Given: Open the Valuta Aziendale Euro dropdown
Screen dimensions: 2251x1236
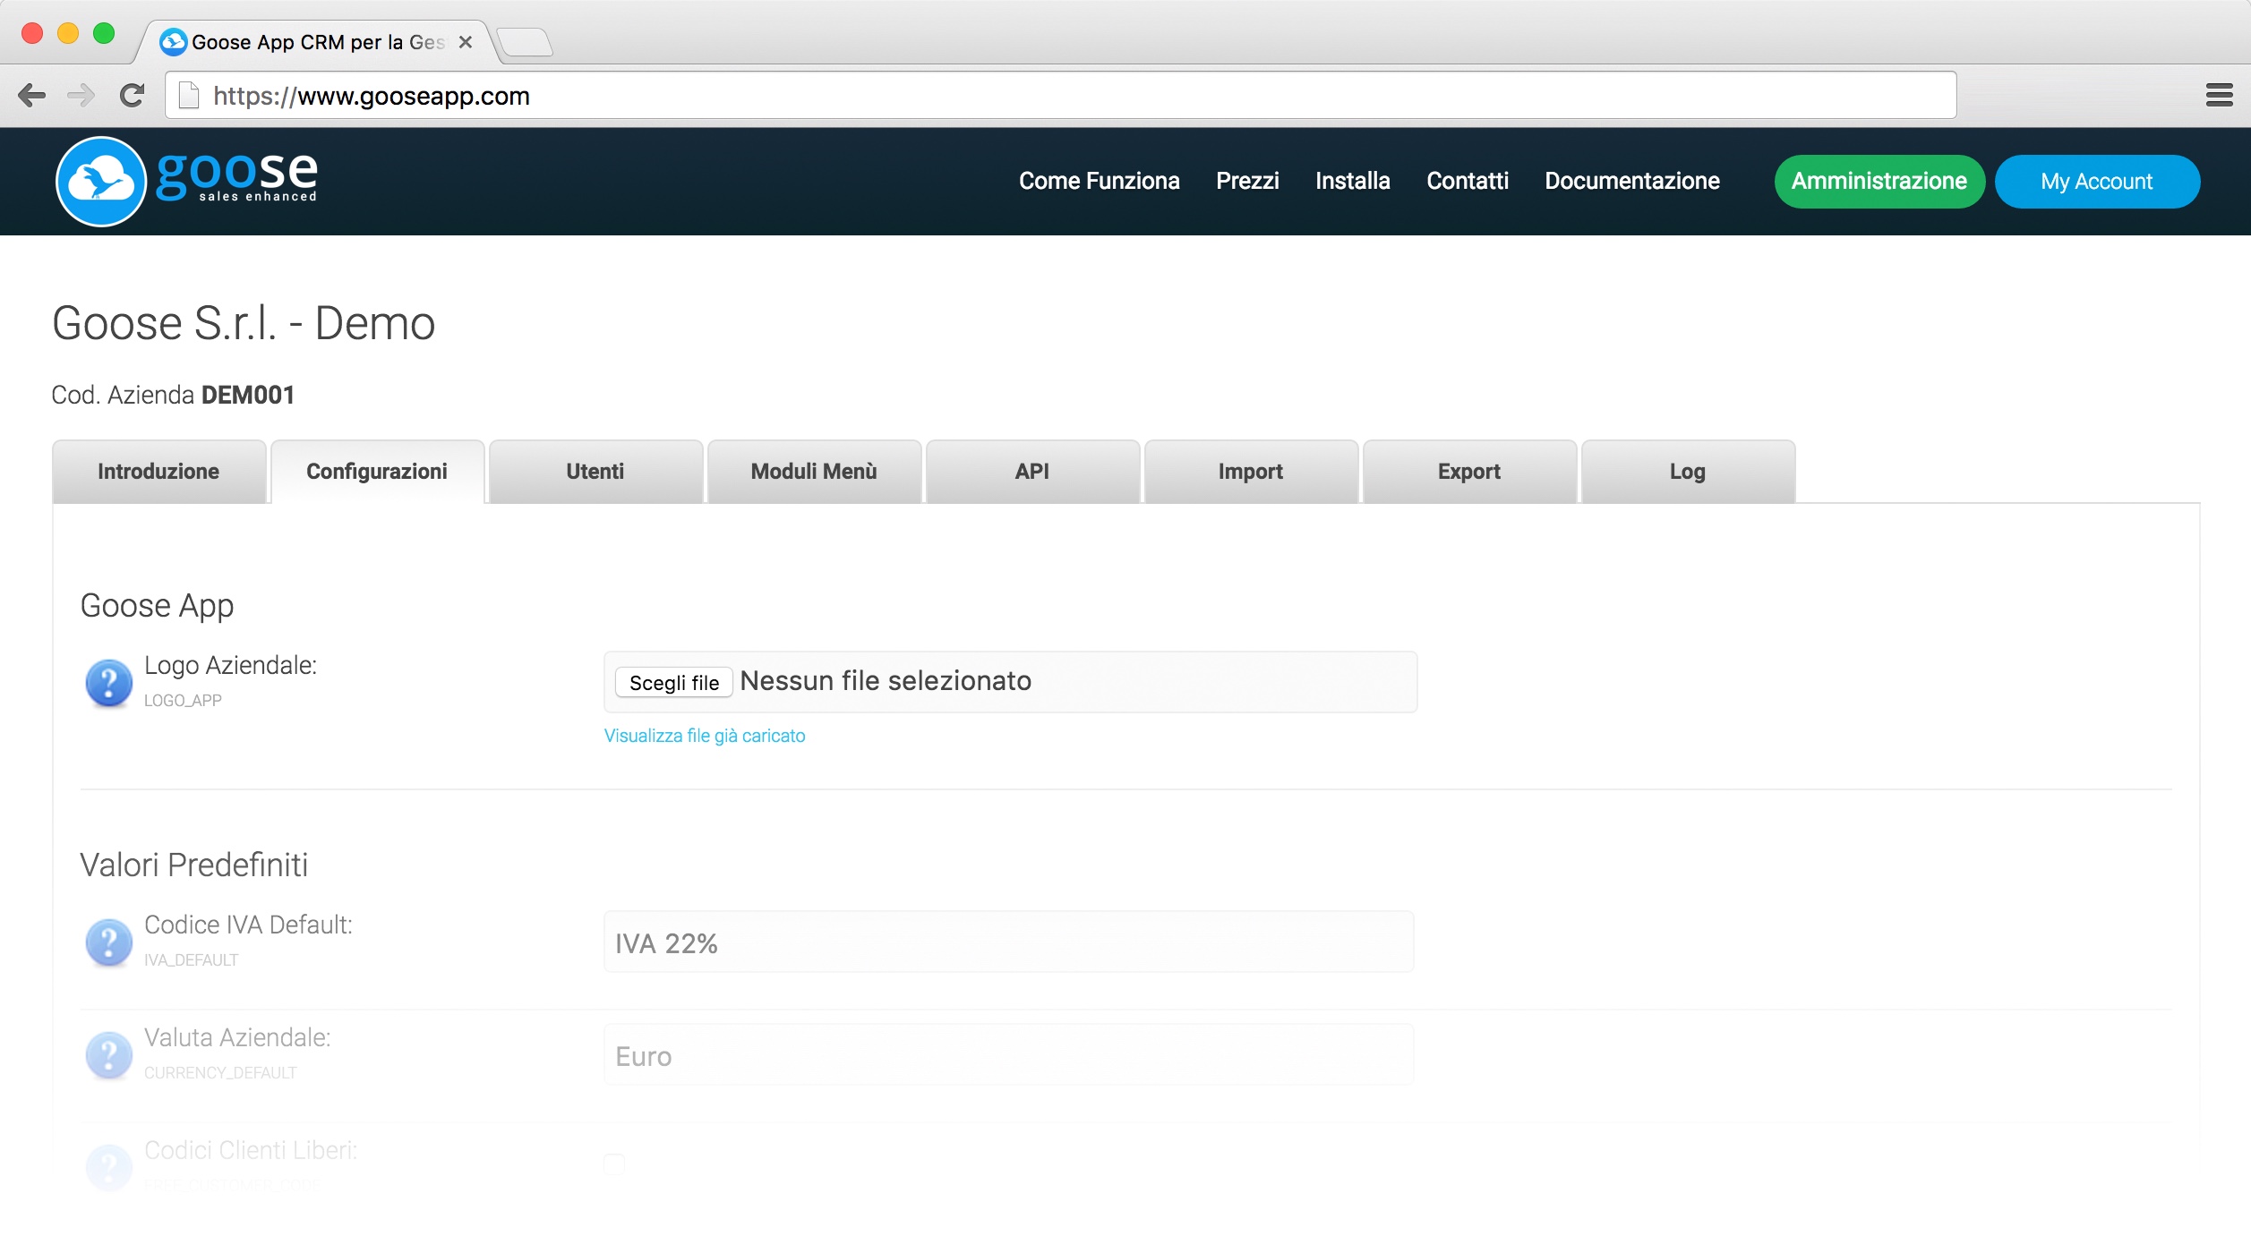Looking at the screenshot, I should [x=1009, y=1055].
